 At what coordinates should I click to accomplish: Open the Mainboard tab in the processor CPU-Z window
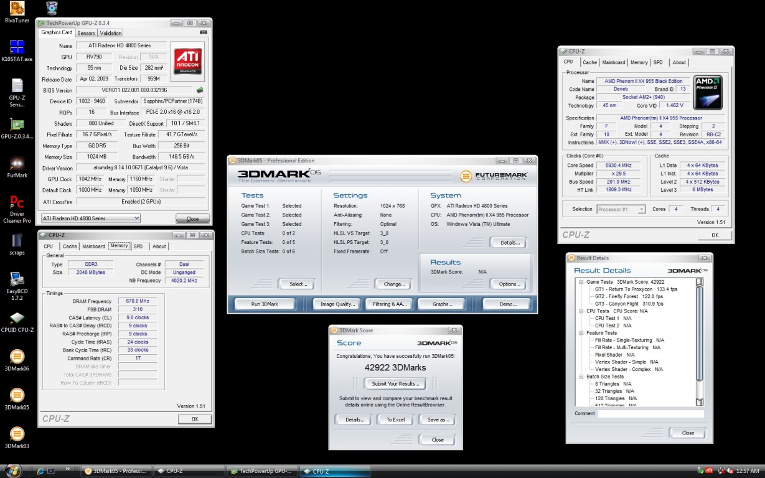(613, 62)
